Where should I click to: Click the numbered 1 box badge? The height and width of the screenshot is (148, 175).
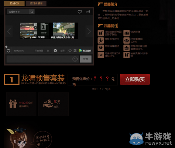[12, 80]
